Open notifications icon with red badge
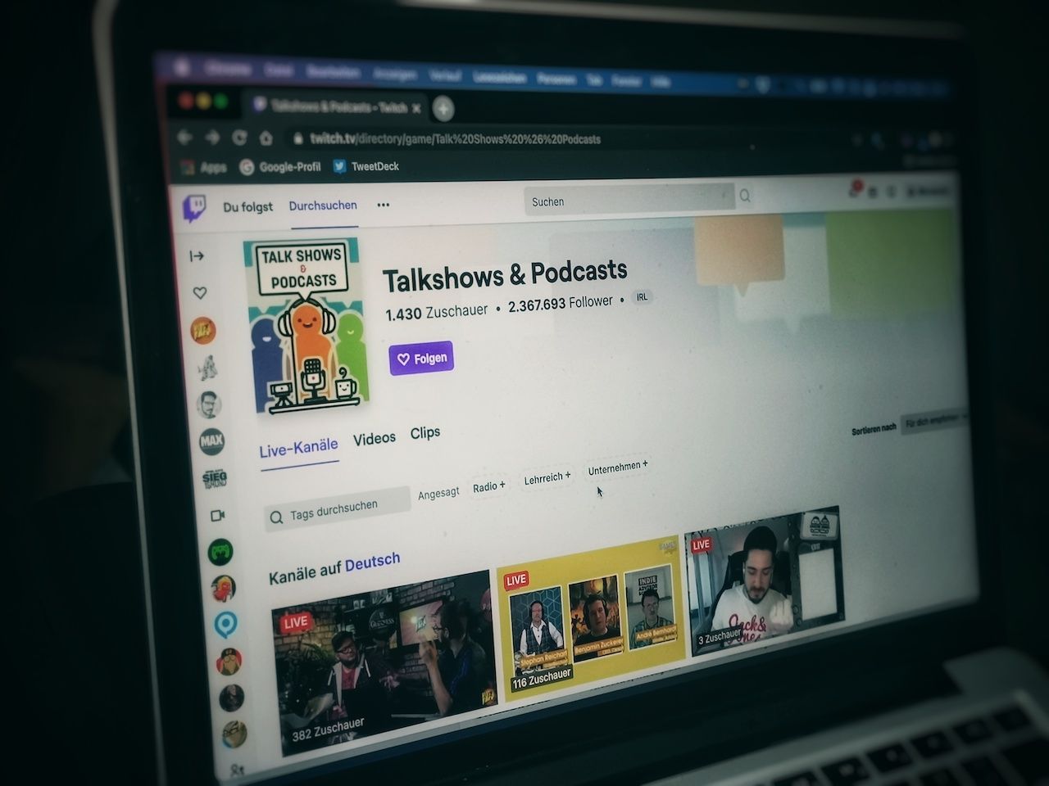 click(x=854, y=189)
